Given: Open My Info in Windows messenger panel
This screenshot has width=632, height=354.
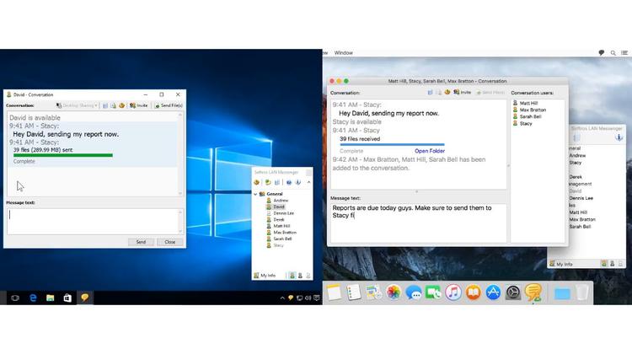Looking at the screenshot, I should coord(266,276).
